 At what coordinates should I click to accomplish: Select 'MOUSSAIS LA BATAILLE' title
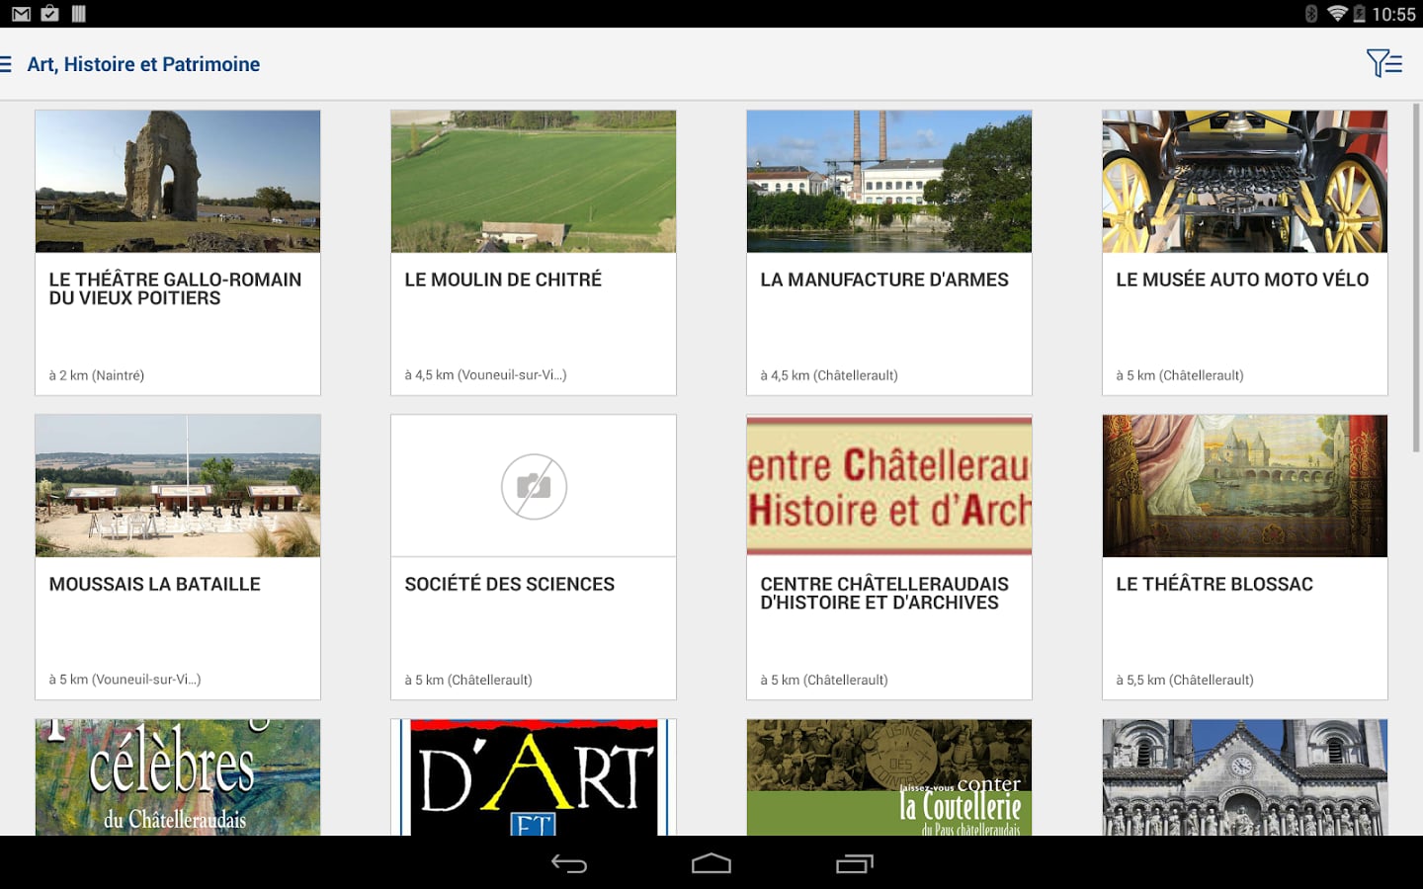click(155, 584)
